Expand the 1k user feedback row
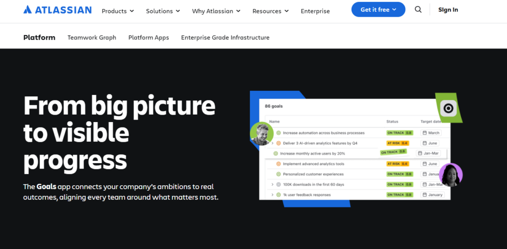Screen dimensions: 507x249 (x=272, y=195)
